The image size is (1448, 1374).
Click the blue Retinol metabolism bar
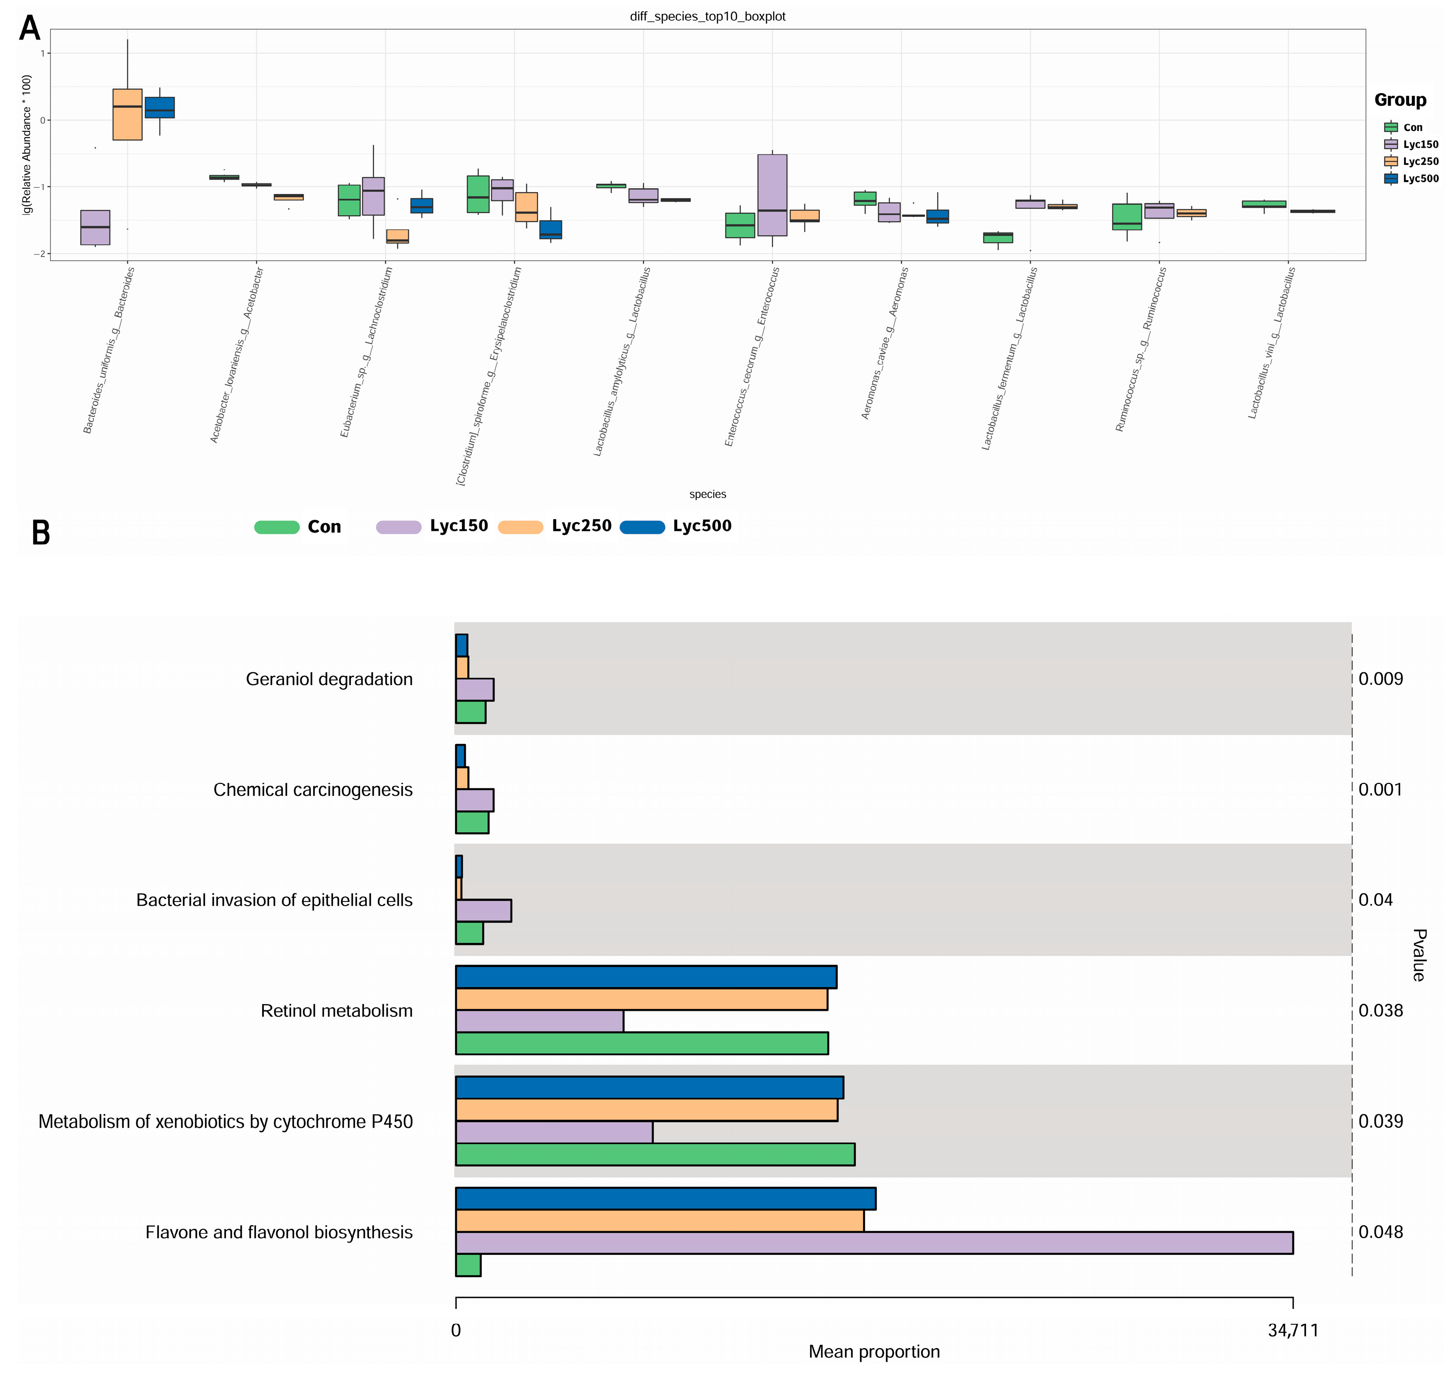[645, 977]
